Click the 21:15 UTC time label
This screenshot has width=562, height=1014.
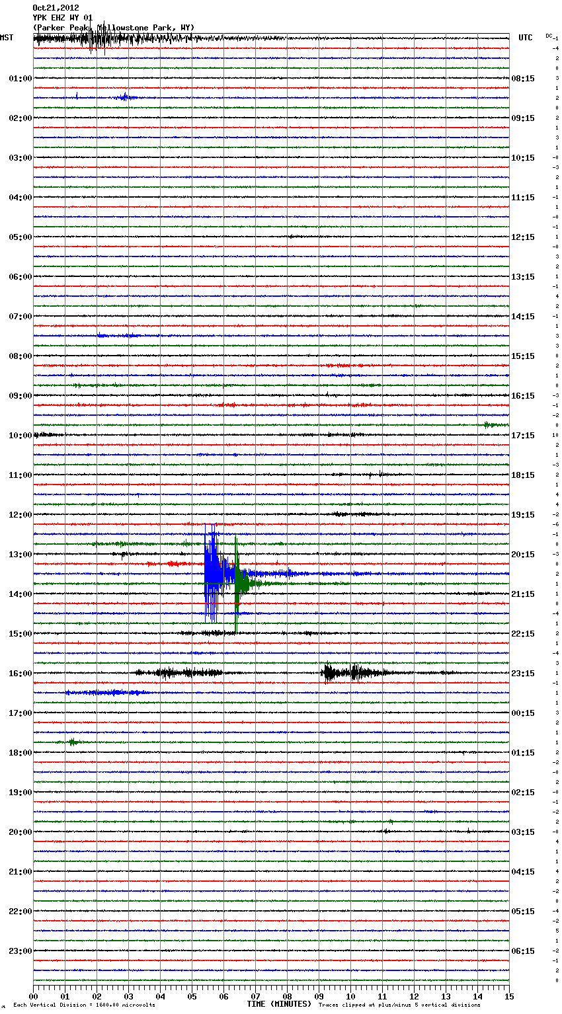[x=523, y=594]
